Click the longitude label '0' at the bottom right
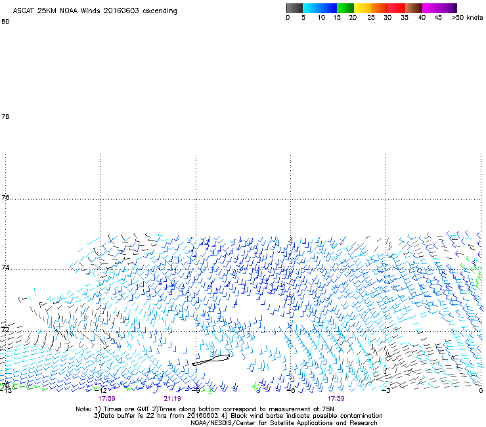Viewport: 486px width, 427px height. click(x=481, y=391)
